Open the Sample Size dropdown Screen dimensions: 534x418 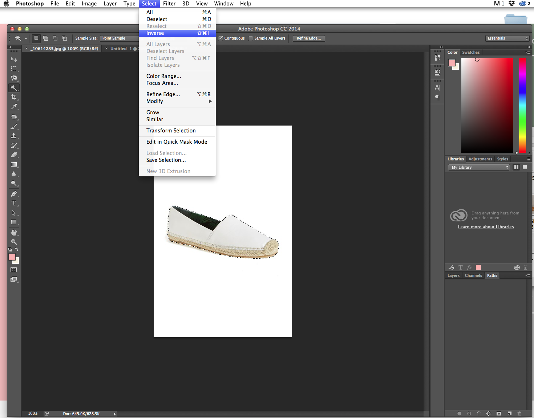click(x=120, y=38)
